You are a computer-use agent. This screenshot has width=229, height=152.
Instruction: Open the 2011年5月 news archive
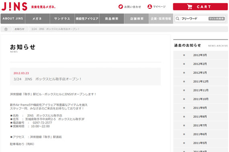tap(200, 143)
